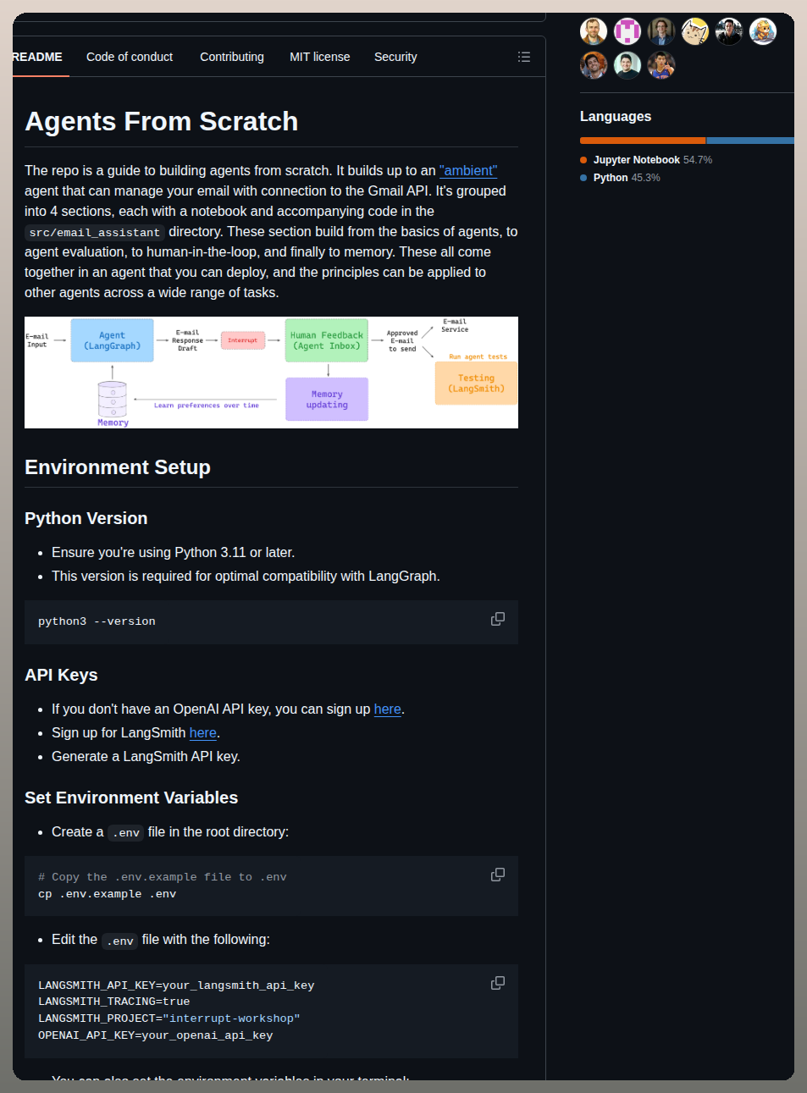Open the cartoon cat contributor avatar
Viewport: 807px width, 1093px height.
[x=695, y=31]
